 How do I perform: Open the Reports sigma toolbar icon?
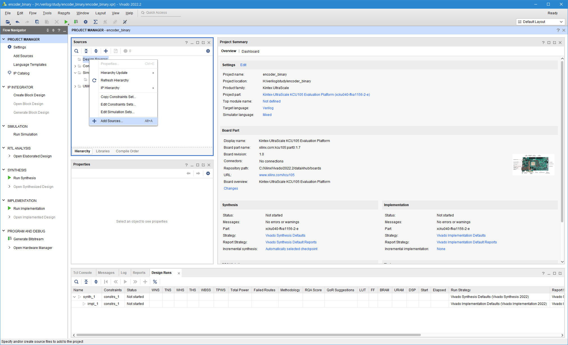click(x=95, y=22)
